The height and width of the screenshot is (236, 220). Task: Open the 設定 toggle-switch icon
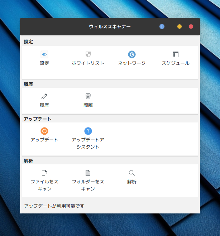point(44,54)
